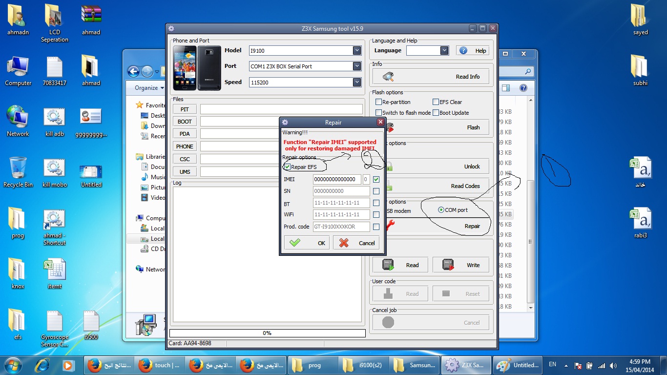
Task: Select the 'knox' folder icon
Action: 18,274
